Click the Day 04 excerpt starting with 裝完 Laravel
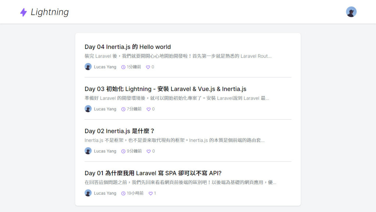This screenshot has height=212, width=376. [x=178, y=56]
